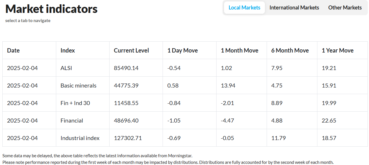Screen dimensions: 369x165
Task: Click the distributions performance note
Action: pos(168,162)
